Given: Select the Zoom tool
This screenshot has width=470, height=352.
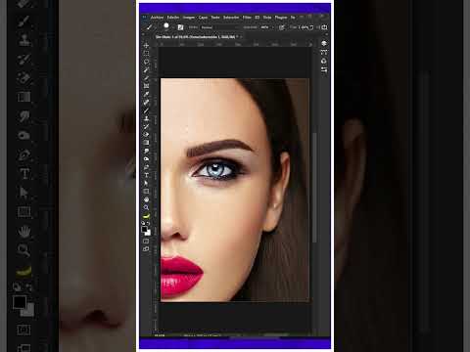Looking at the screenshot, I should click(146, 207).
